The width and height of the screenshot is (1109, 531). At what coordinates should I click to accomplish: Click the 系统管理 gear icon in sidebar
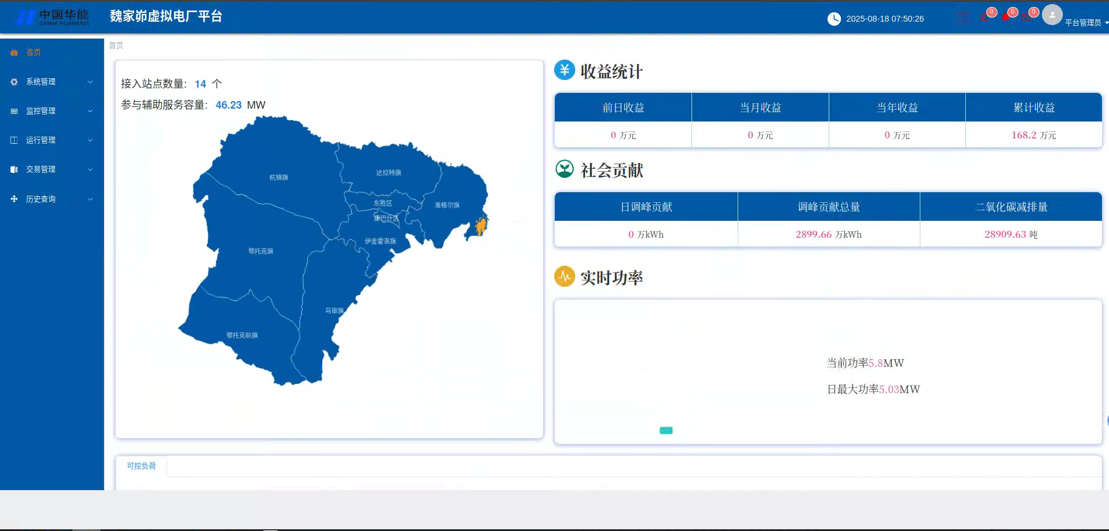(x=14, y=82)
